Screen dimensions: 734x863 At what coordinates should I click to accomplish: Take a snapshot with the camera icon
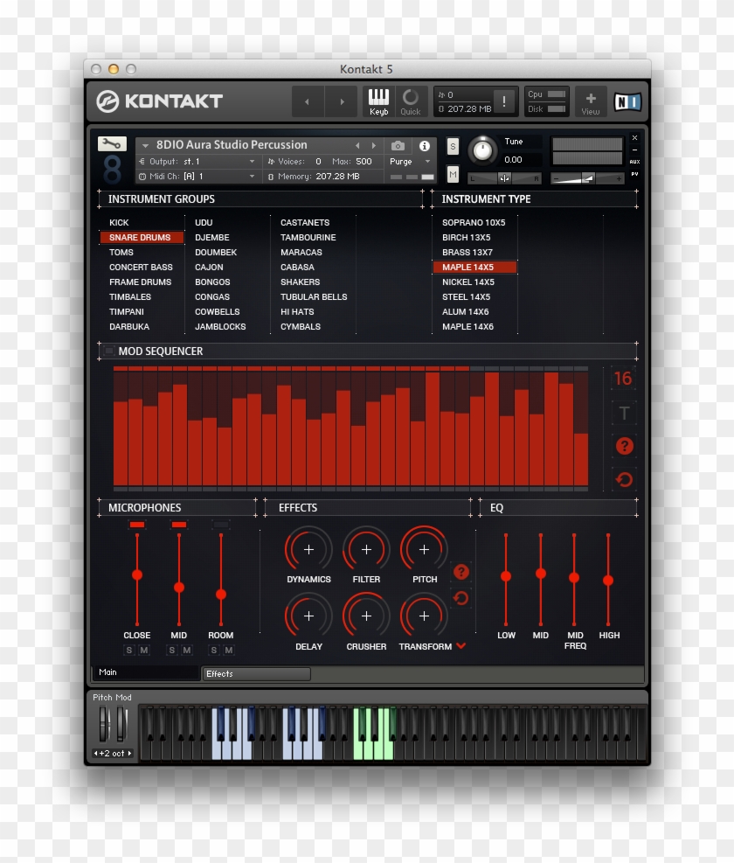[x=398, y=146]
